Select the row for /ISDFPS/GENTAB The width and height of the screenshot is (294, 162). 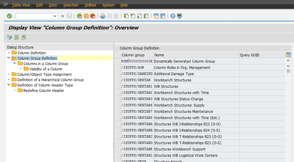pos(118,80)
